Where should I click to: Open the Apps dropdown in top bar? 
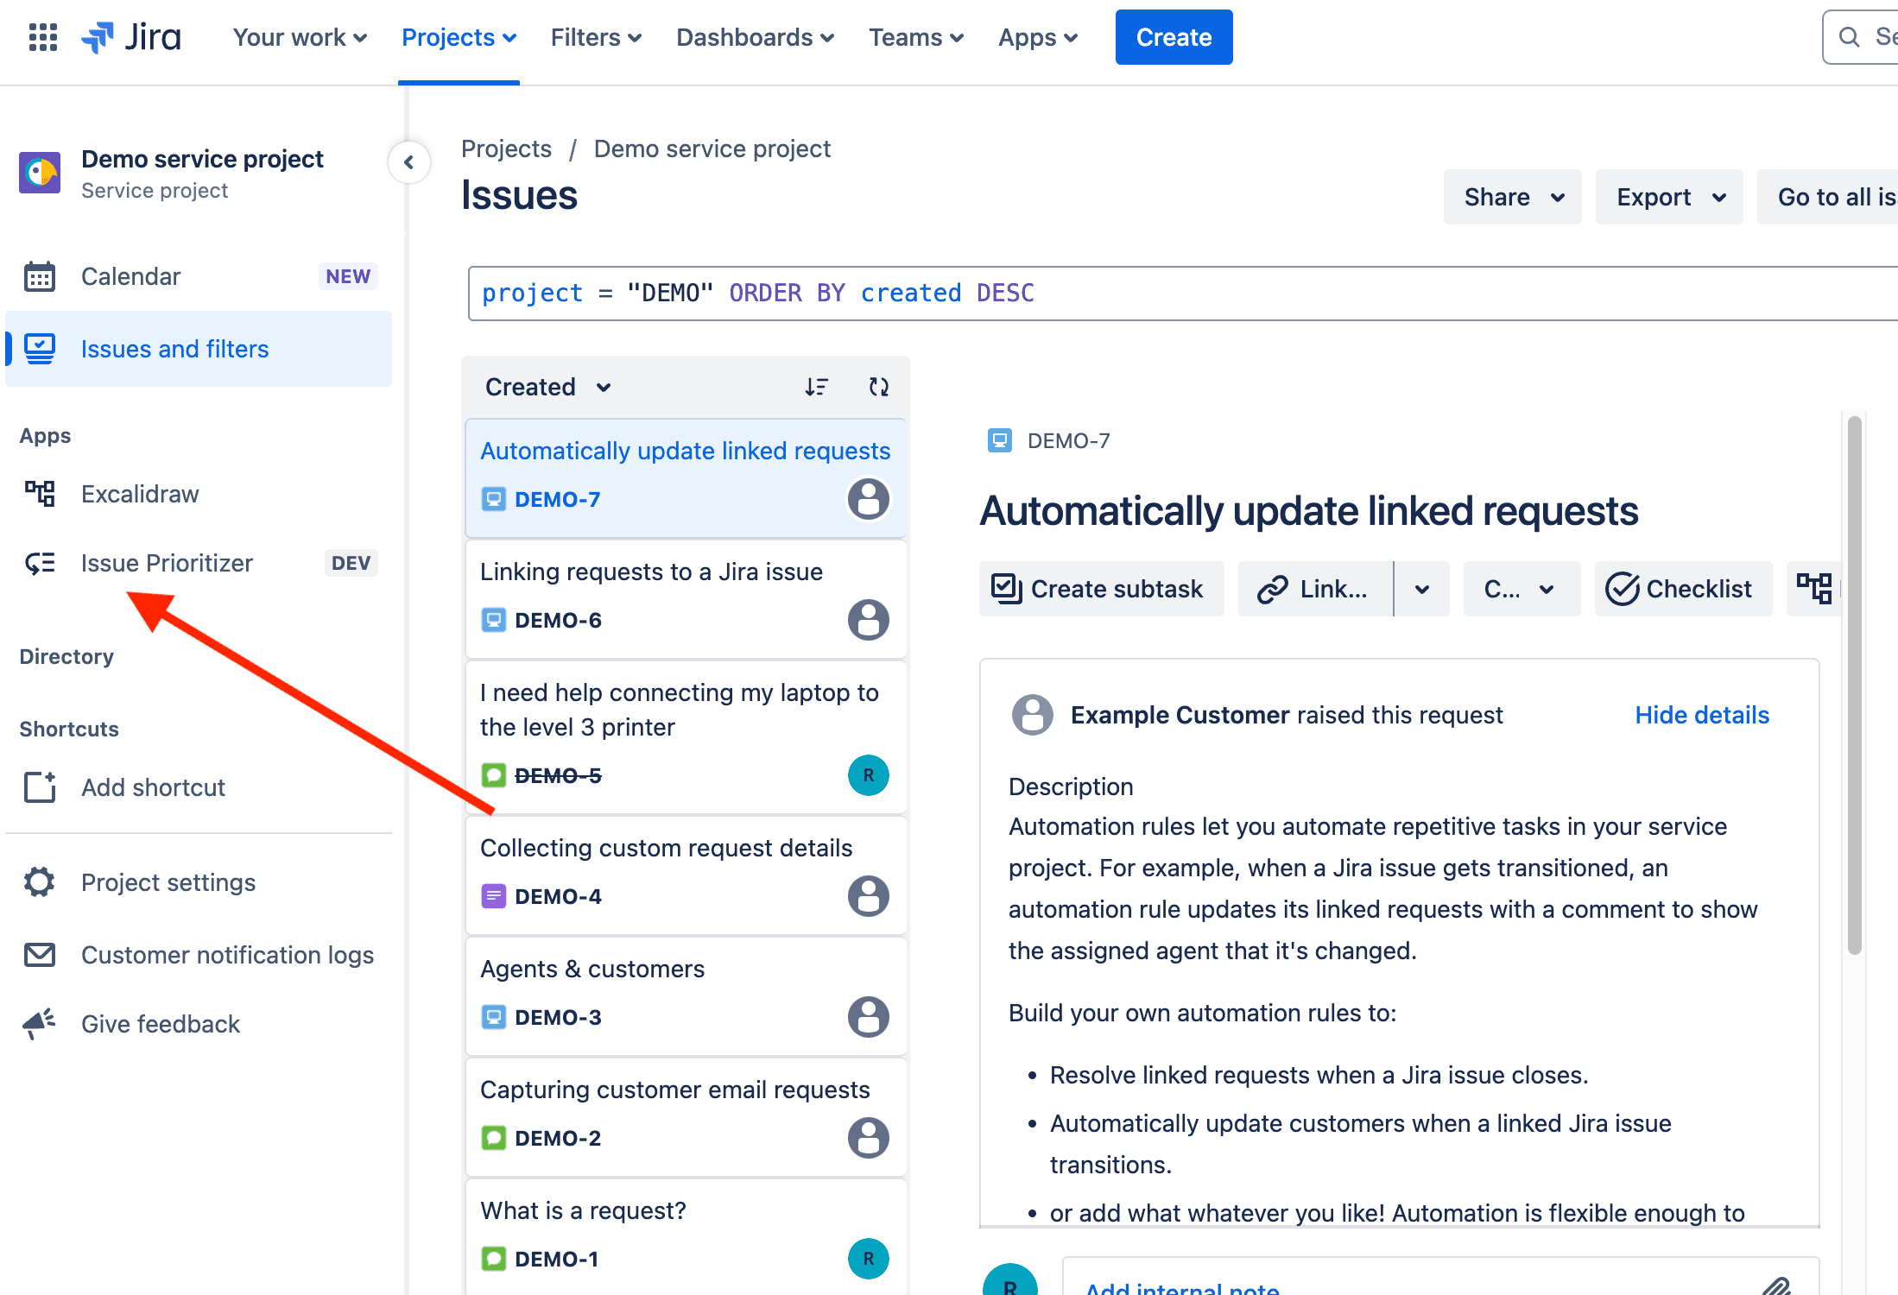tap(1038, 37)
